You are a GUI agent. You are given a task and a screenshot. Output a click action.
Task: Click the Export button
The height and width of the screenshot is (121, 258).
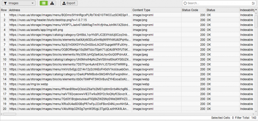click(x=69, y=3)
